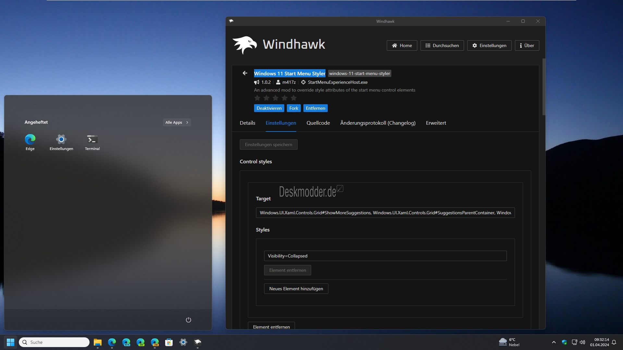Image resolution: width=623 pixels, height=350 pixels.
Task: Open Settings gear from the taskbar
Action: tap(183, 342)
